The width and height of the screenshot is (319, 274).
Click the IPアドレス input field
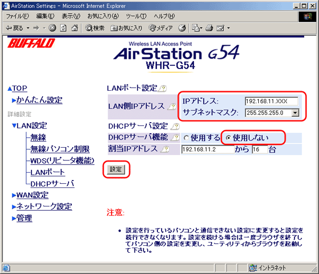271,101
